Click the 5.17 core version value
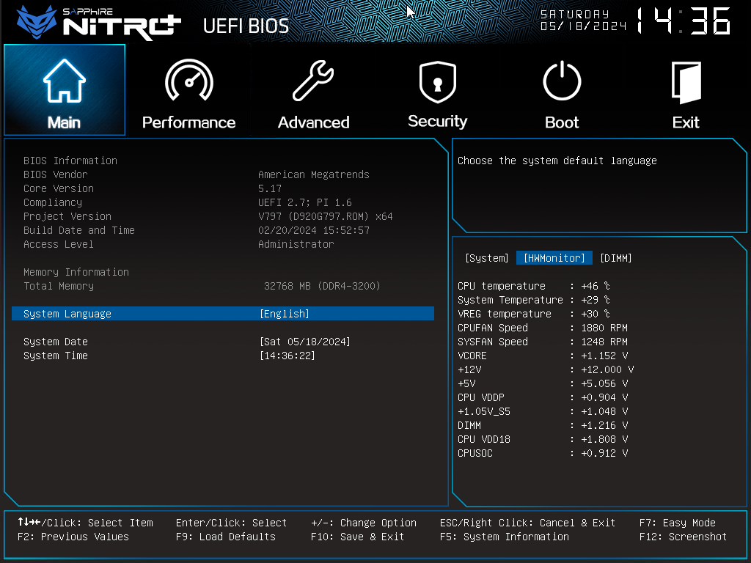This screenshot has height=563, width=751. coord(270,188)
